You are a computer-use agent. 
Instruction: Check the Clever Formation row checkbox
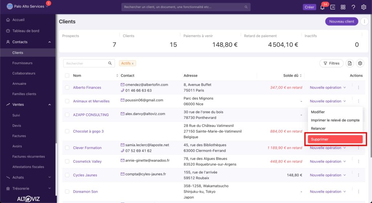[x=67, y=148]
